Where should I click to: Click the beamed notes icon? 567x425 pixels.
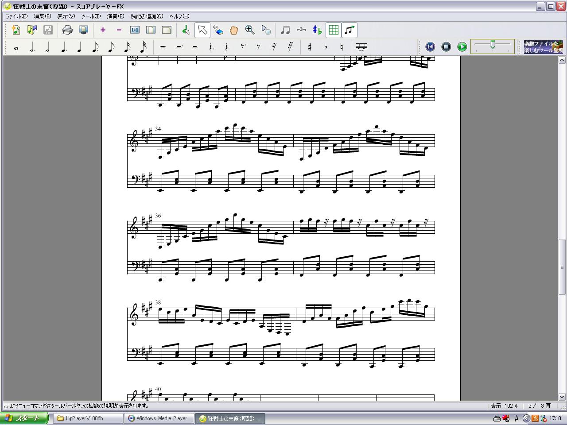pos(285,30)
